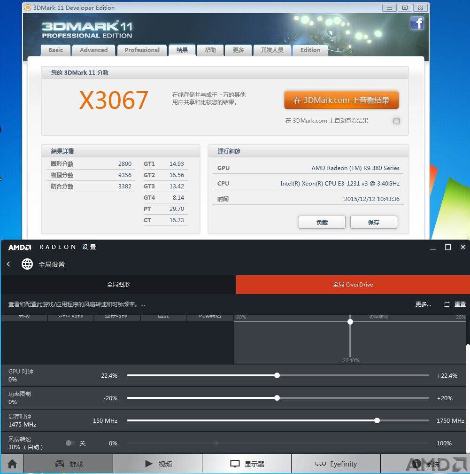Click the 功率限制 power limit slider handle
Screen dimensions: 470x474
(x=277, y=398)
